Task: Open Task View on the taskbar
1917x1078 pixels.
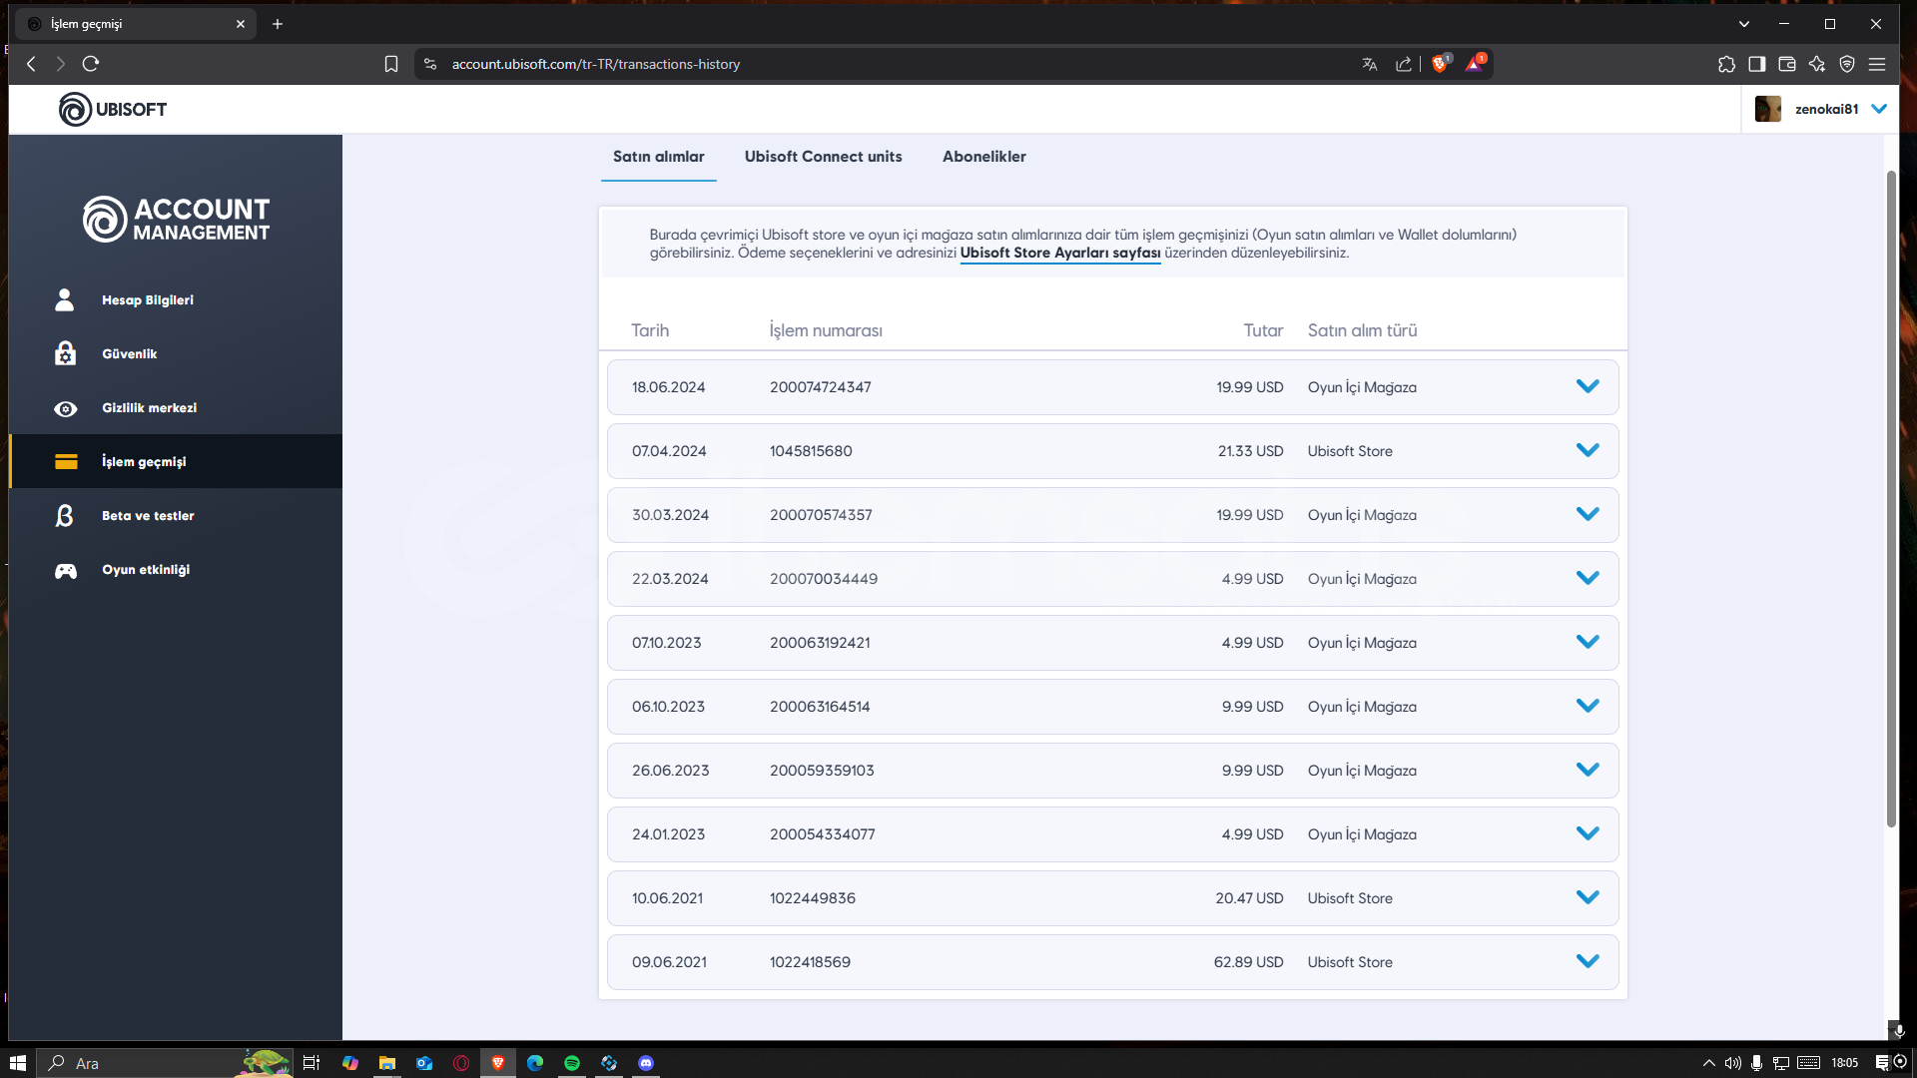Action: pos(312,1063)
